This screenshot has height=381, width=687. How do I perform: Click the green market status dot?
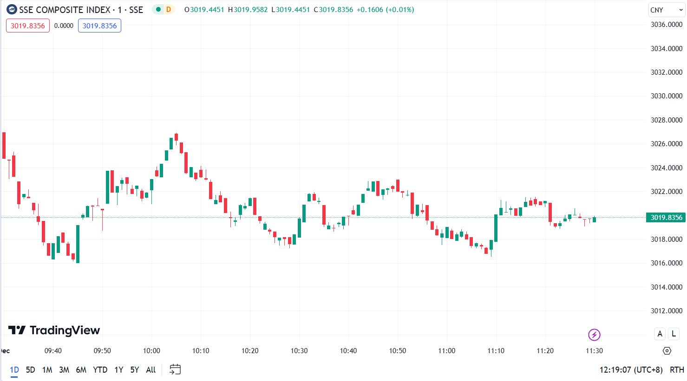158,10
